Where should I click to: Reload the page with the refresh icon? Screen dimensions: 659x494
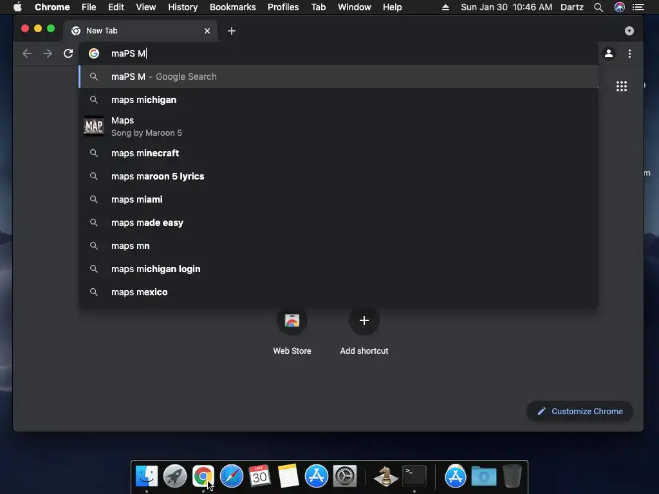click(x=68, y=53)
